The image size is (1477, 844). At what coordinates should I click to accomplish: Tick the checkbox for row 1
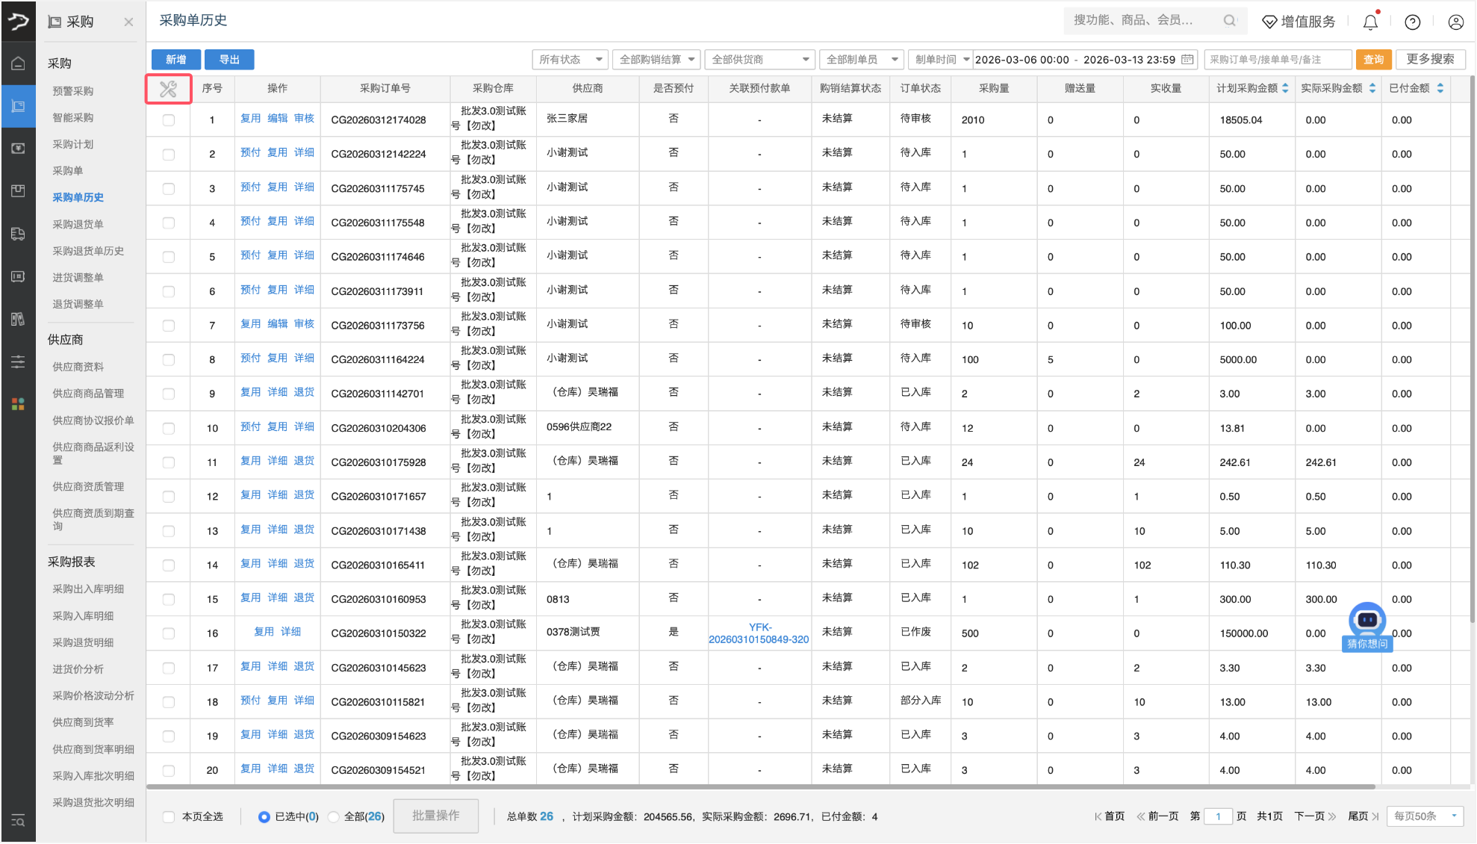coord(169,120)
